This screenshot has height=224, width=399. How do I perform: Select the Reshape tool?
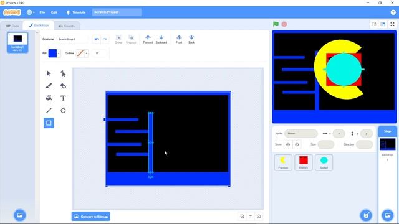tap(63, 73)
